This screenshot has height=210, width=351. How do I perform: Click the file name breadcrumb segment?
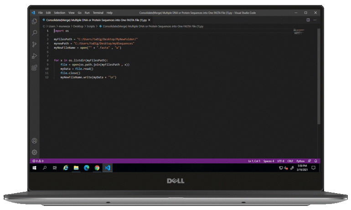[153, 26]
